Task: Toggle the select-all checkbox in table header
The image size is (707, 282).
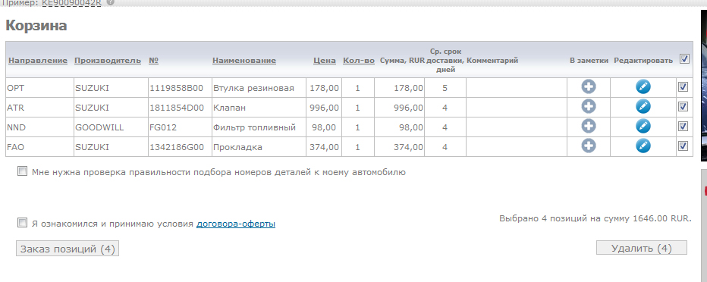Action: click(x=684, y=59)
